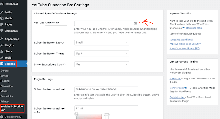The width and height of the screenshot is (220, 119).
Task: Open the Appearance menu label
Action: point(12,39)
